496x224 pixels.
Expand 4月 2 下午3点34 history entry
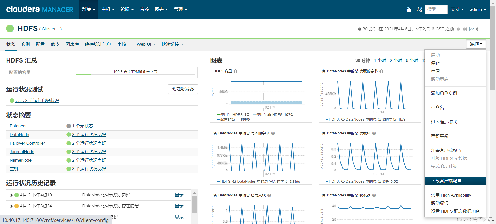click(11, 206)
